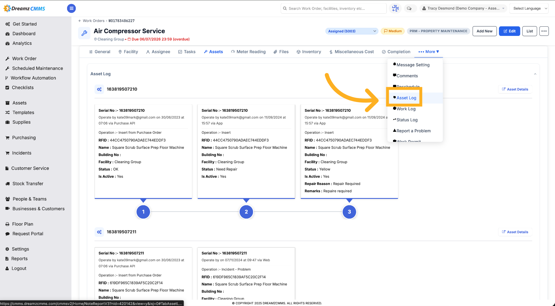Open Incidents in the sidebar
This screenshot has width=555, height=306.
coord(22,153)
